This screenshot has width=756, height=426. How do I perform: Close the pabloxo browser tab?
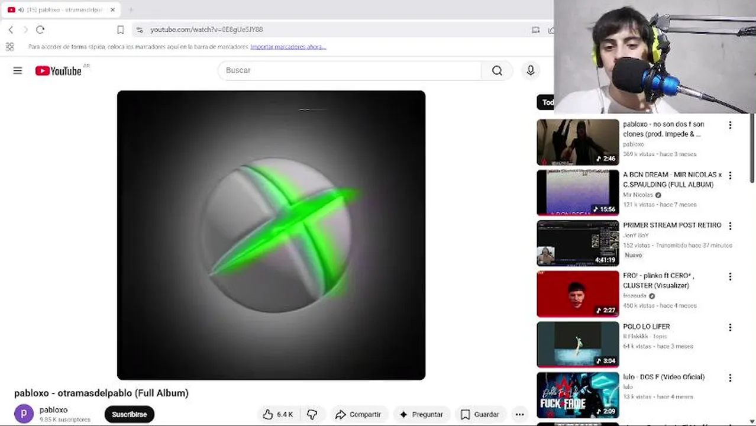click(x=112, y=9)
